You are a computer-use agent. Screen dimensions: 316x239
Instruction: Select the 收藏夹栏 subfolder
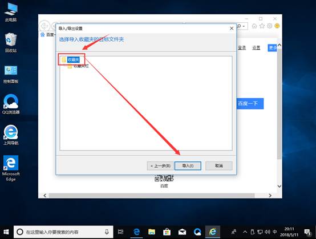tap(81, 66)
